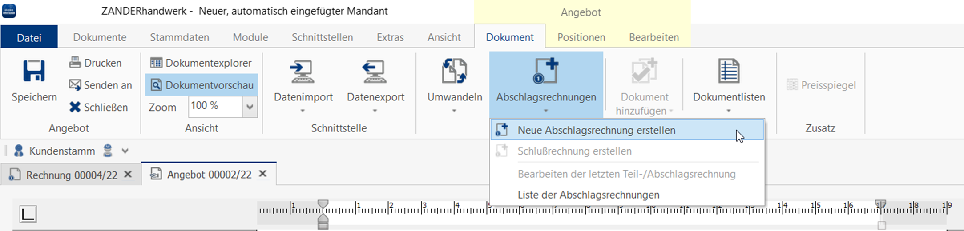Click the Drucken label
Viewport: 964px width, 231px height.
[103, 63]
